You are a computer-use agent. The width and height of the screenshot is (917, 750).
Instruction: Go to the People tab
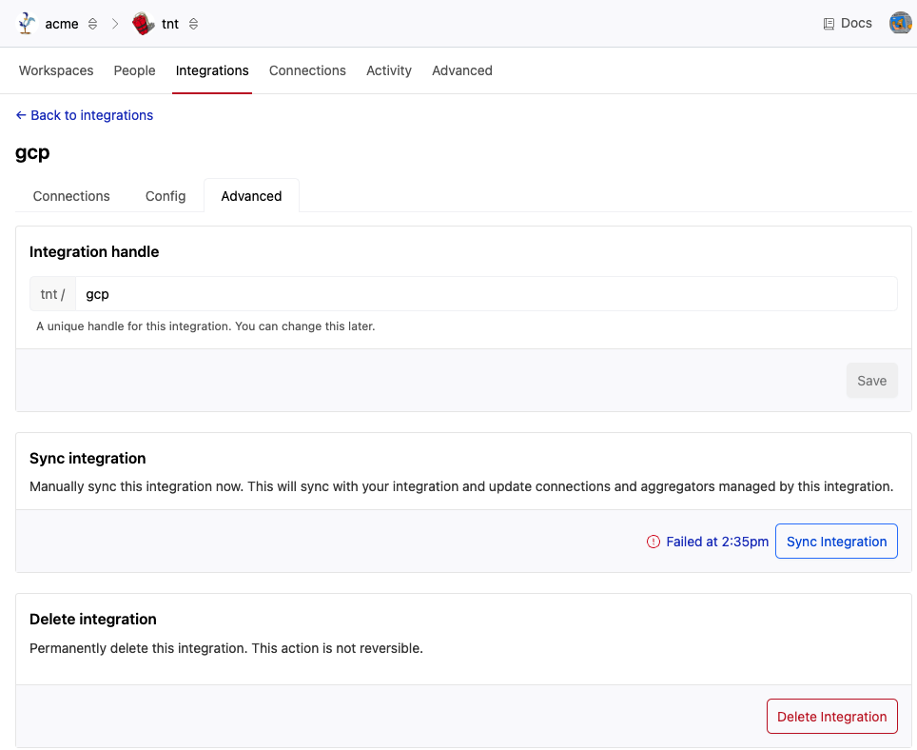pyautogui.click(x=134, y=70)
